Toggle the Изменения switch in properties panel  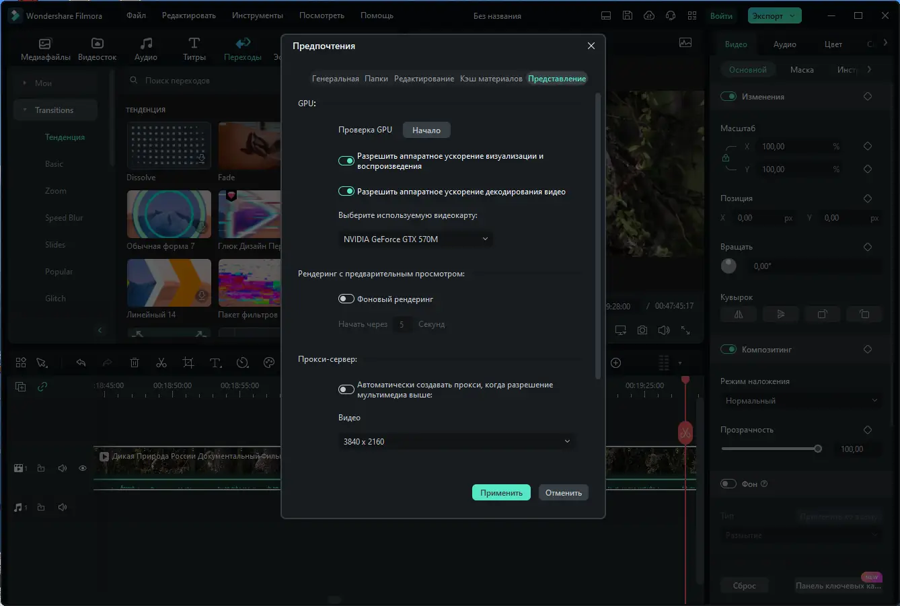[x=728, y=96]
